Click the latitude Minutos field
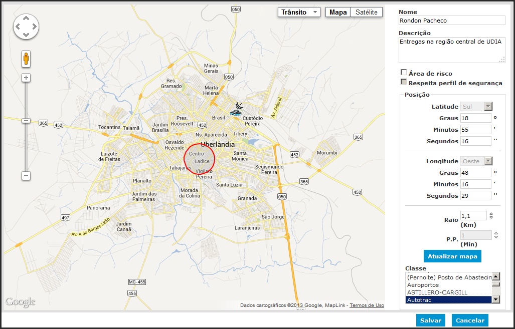This screenshot has width=515, height=329. (475, 130)
